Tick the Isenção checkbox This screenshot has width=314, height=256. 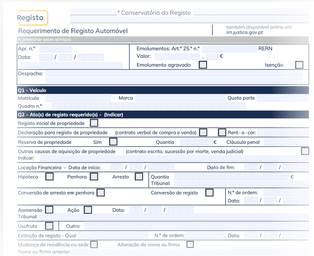pos(299,65)
